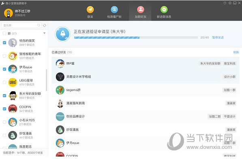Open the settings gear icon in title bar

[x=230, y=3]
